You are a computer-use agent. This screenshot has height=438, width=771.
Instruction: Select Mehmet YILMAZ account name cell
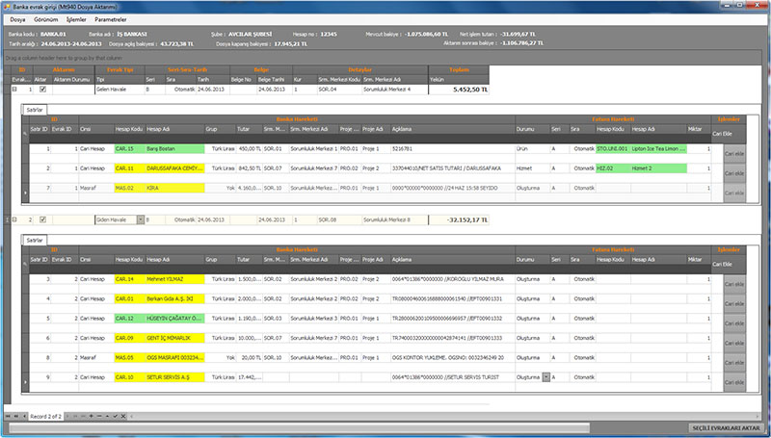[175, 279]
